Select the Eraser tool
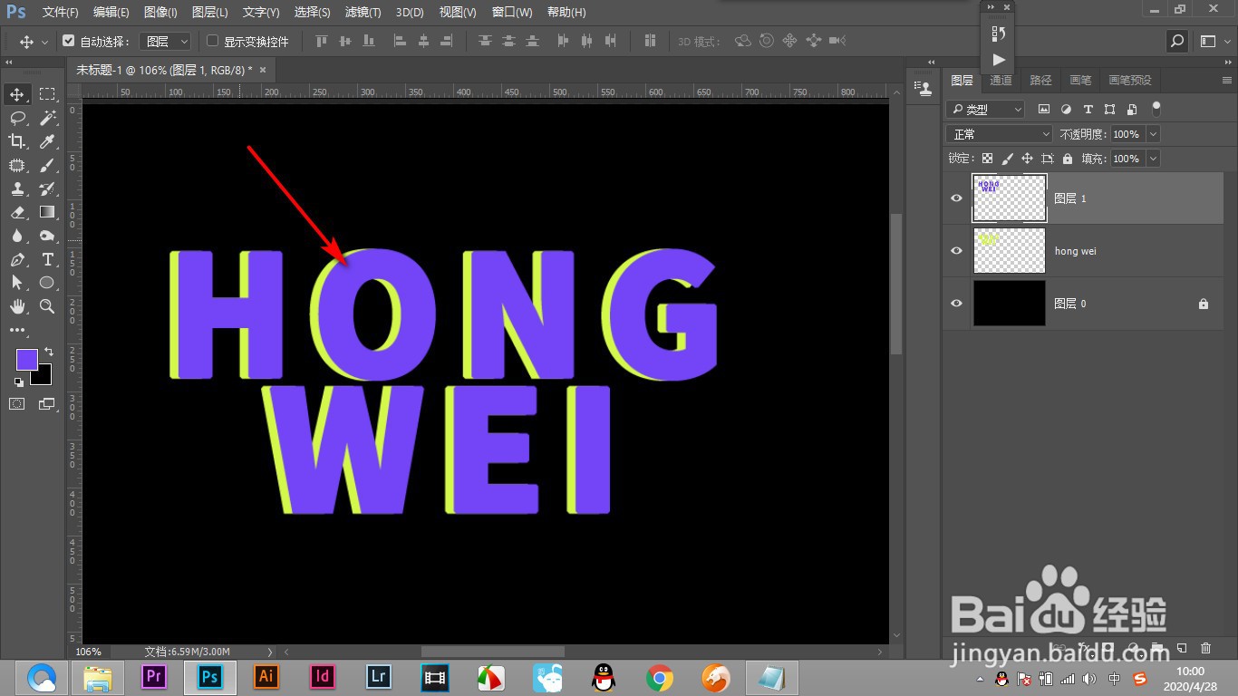Image resolution: width=1238 pixels, height=696 pixels. 18,212
